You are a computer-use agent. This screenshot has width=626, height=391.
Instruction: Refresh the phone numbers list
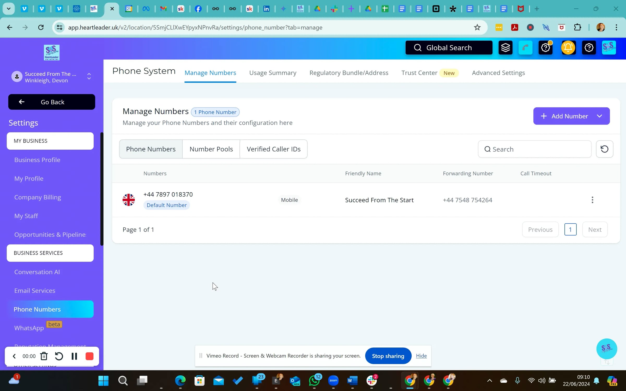click(x=604, y=149)
